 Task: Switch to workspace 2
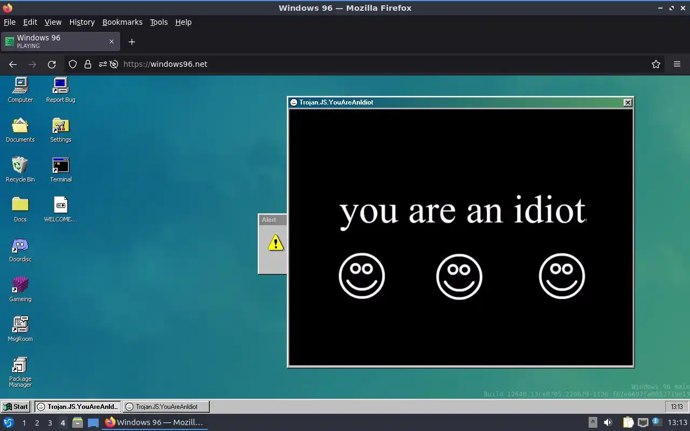(37, 423)
